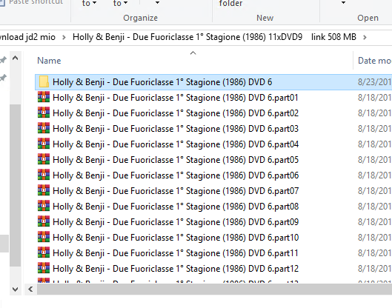Expand breadcrumb chevron after link 508 MB
Screen dimensions: 392x308
click(x=365, y=37)
